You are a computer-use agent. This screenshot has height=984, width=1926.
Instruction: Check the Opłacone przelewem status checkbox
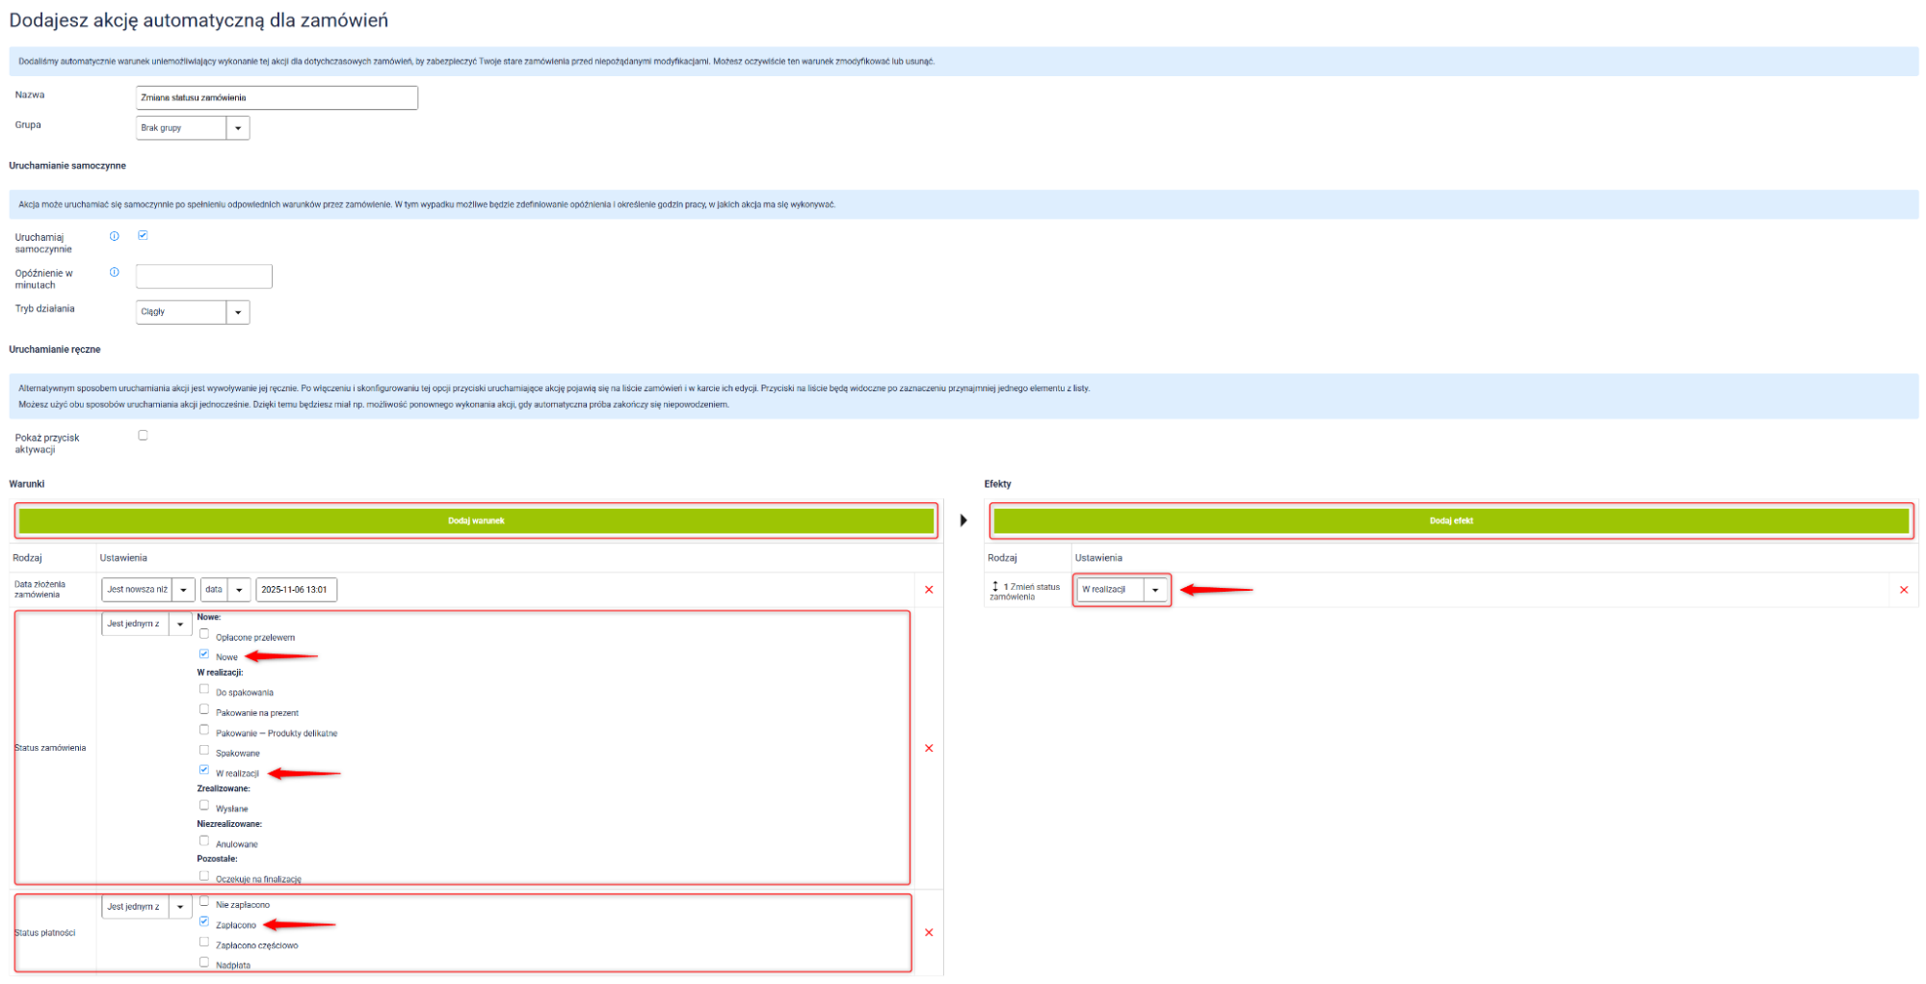204,634
